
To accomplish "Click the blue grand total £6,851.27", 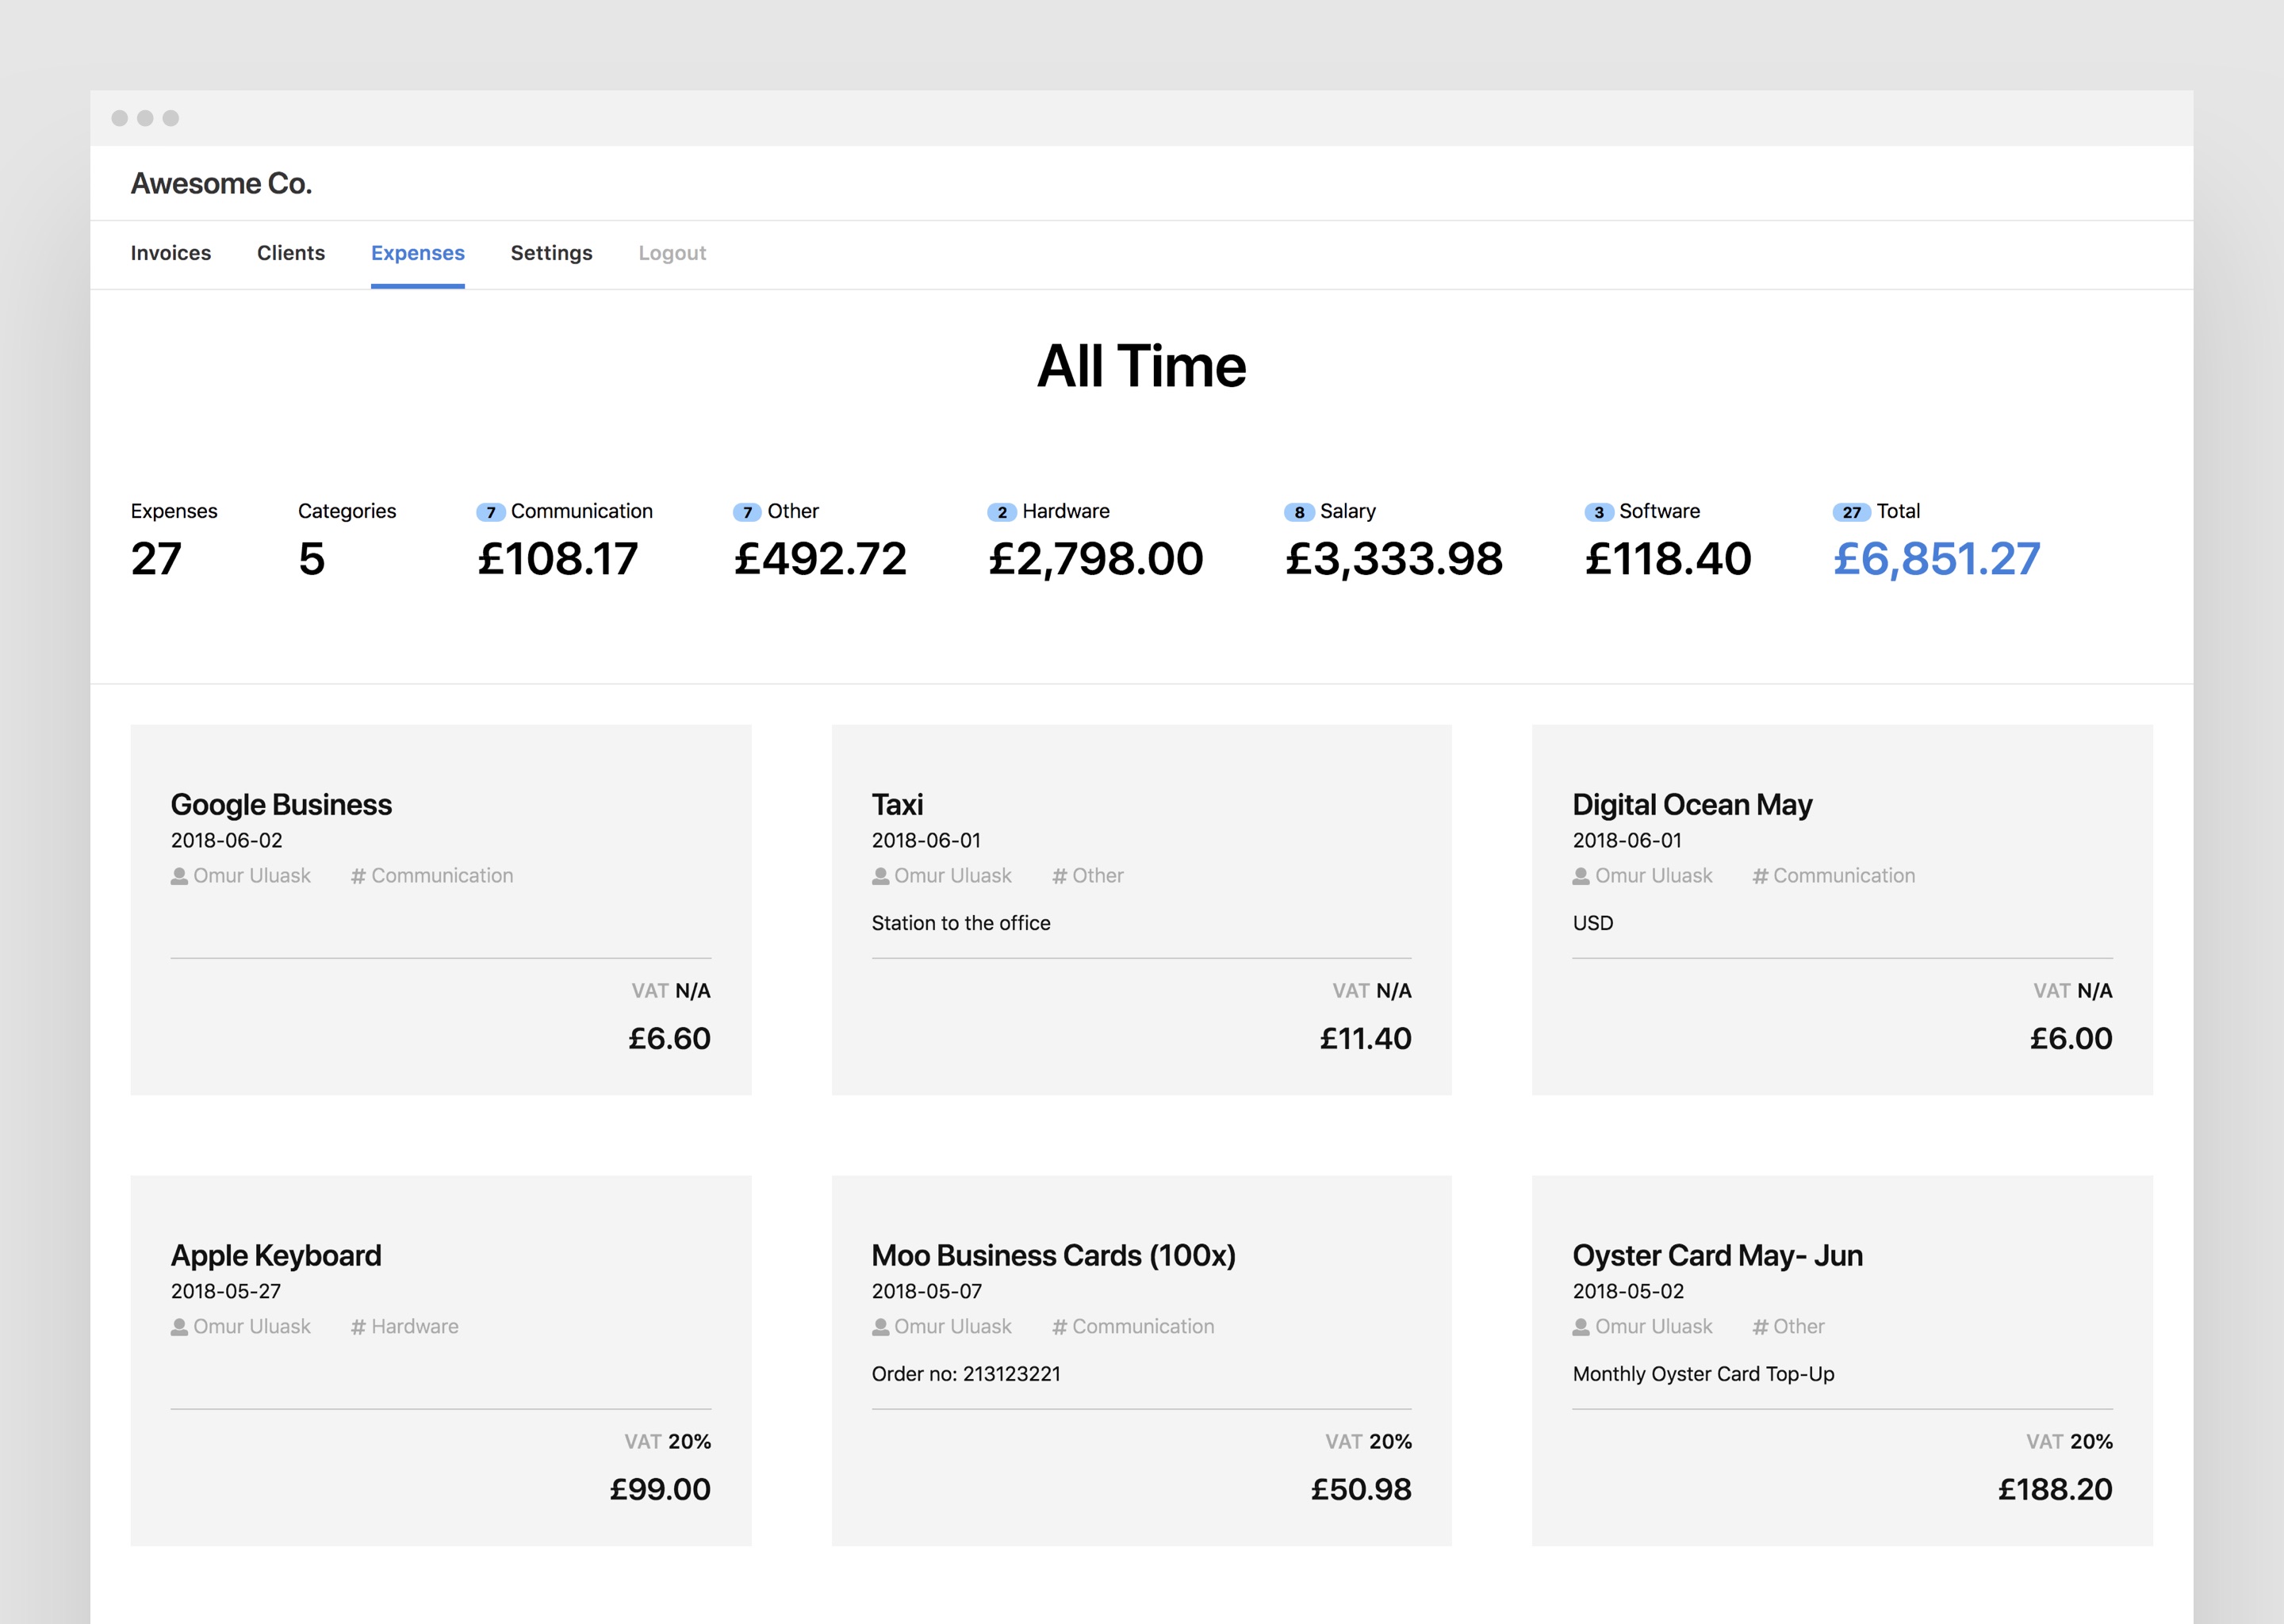I will [1936, 559].
